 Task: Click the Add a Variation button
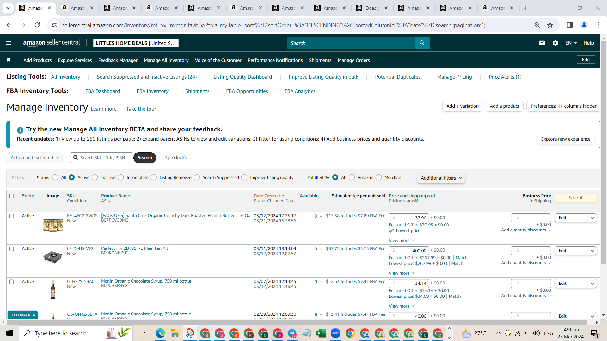pos(463,106)
